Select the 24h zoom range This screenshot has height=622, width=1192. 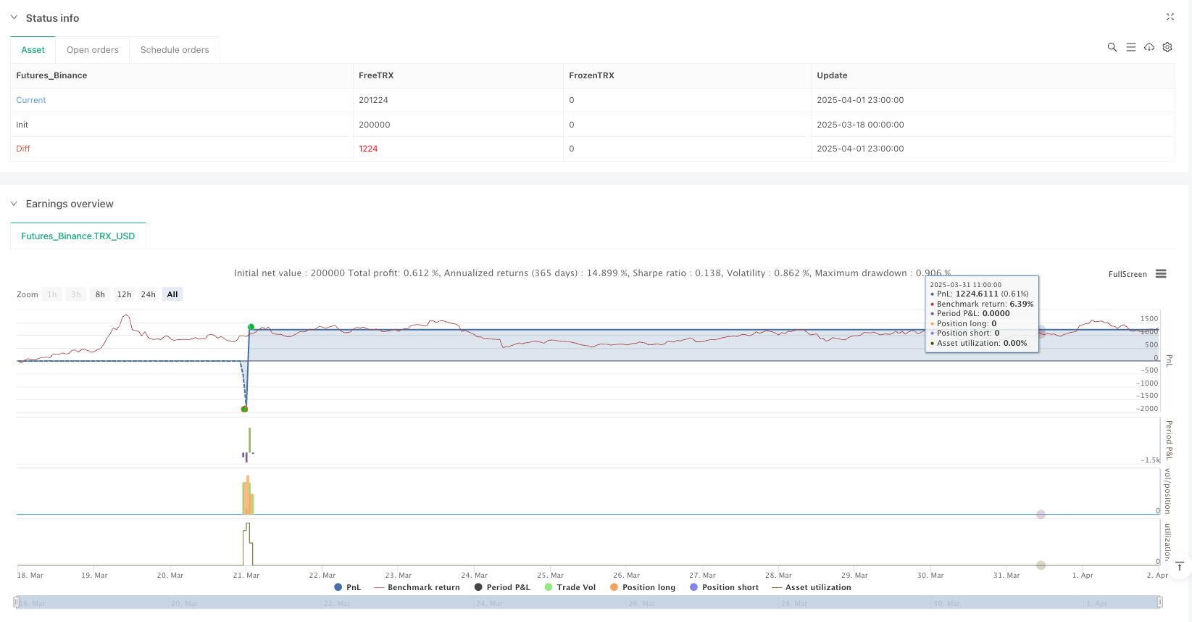148,294
